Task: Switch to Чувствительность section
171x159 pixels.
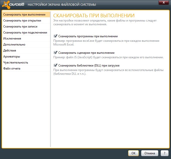Action: click(x=26, y=62)
